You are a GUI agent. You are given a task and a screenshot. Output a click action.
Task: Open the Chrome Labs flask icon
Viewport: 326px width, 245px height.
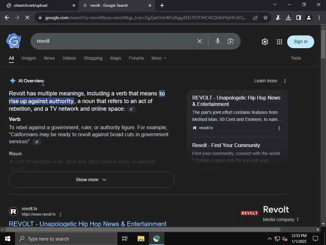(x=278, y=18)
